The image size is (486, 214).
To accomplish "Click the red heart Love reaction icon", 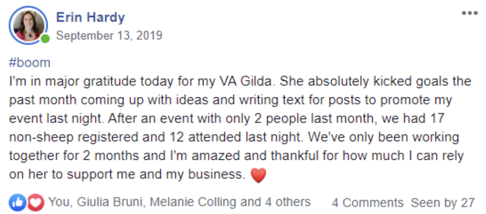I will [x=35, y=202].
